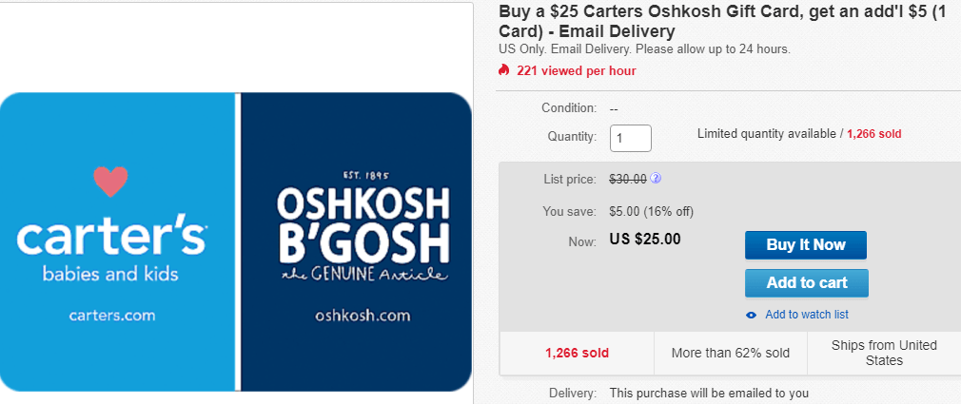Image resolution: width=961 pixels, height=404 pixels.
Task: Open the list price help question-mark icon
Action: (x=656, y=179)
